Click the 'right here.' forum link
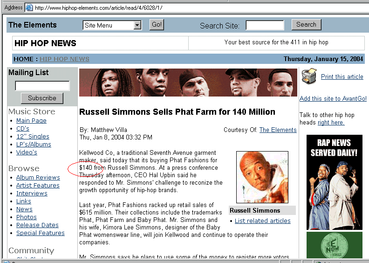 pyautogui.click(x=331, y=123)
